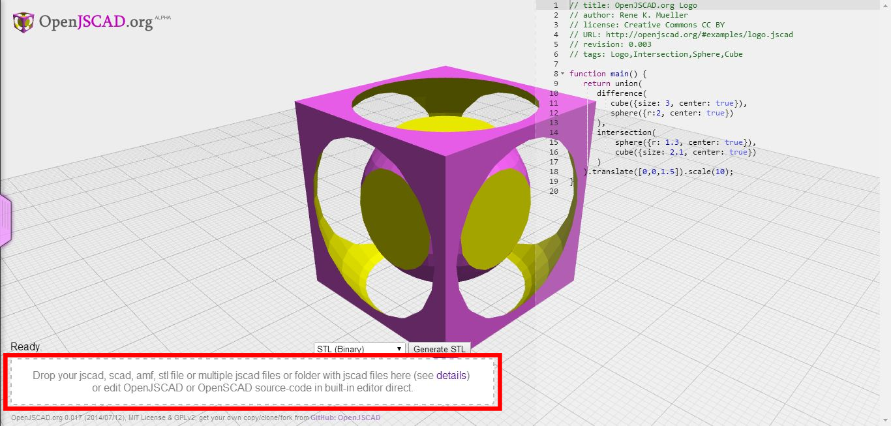Click the 'return union(' code line
The height and width of the screenshot is (426, 891).
click(613, 84)
